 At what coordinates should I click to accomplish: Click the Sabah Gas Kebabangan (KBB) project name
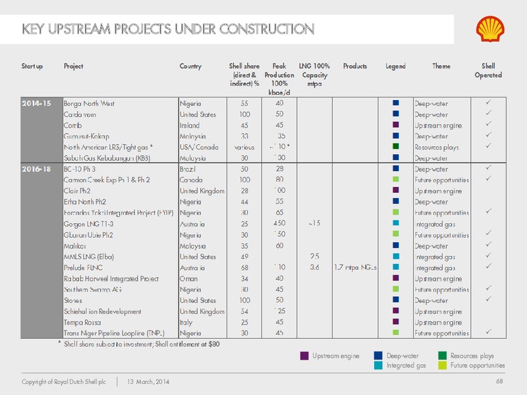tap(107, 158)
